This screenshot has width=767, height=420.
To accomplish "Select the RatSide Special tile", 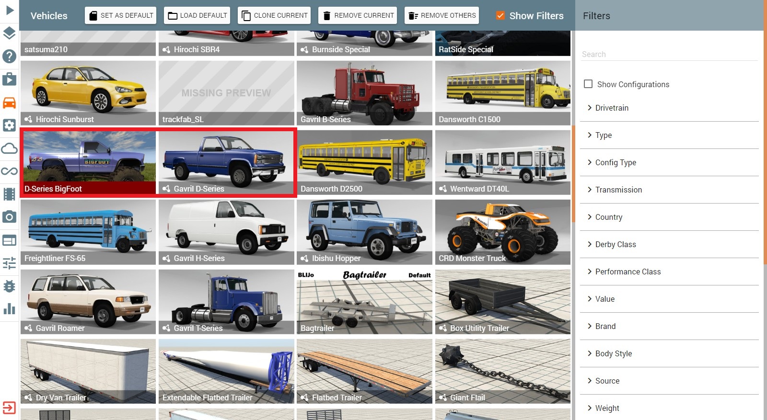I will (x=503, y=44).
